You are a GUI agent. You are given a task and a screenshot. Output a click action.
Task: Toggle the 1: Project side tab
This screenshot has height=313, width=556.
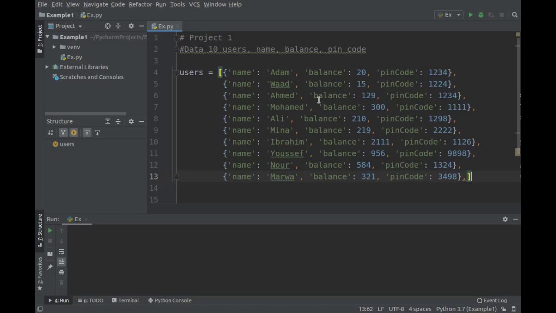pos(40,39)
